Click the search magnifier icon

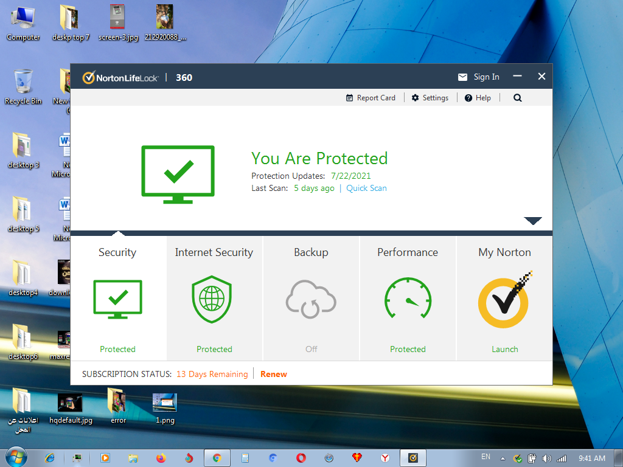click(517, 98)
